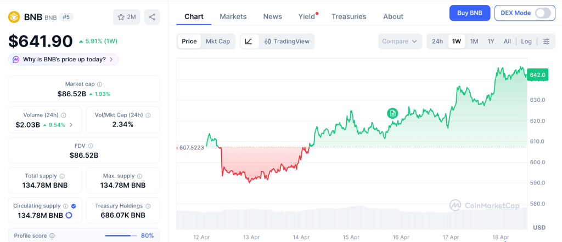
Task: Open the Treasuries tab
Action: click(x=349, y=16)
